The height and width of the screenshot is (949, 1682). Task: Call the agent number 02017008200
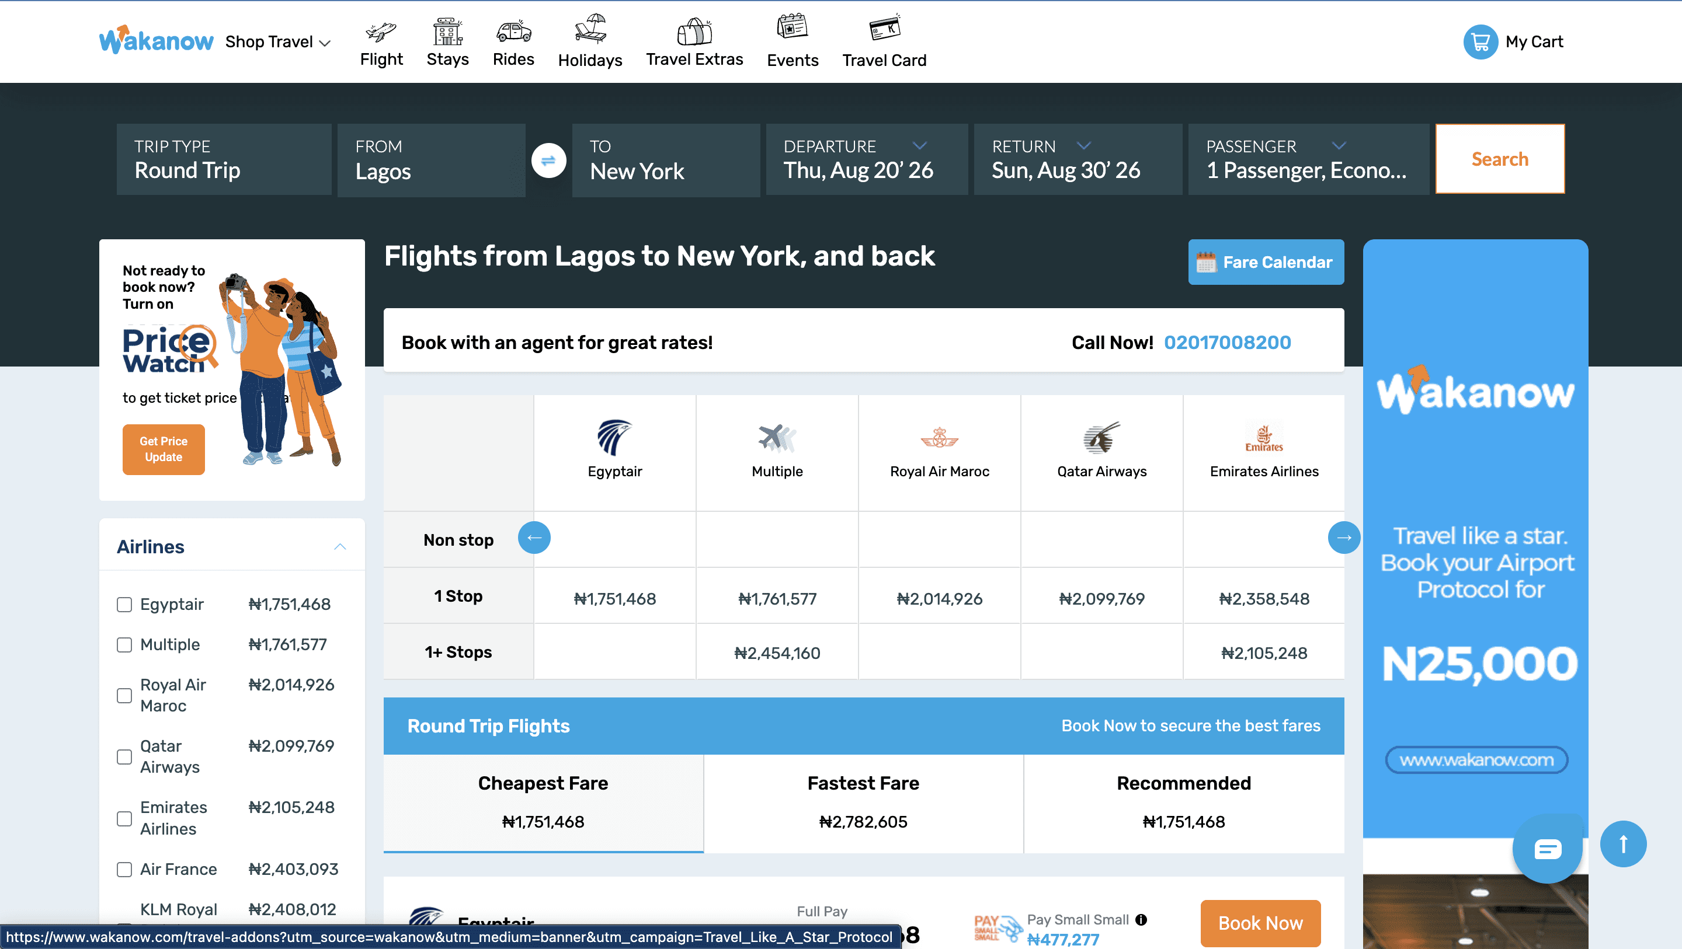[x=1227, y=342]
